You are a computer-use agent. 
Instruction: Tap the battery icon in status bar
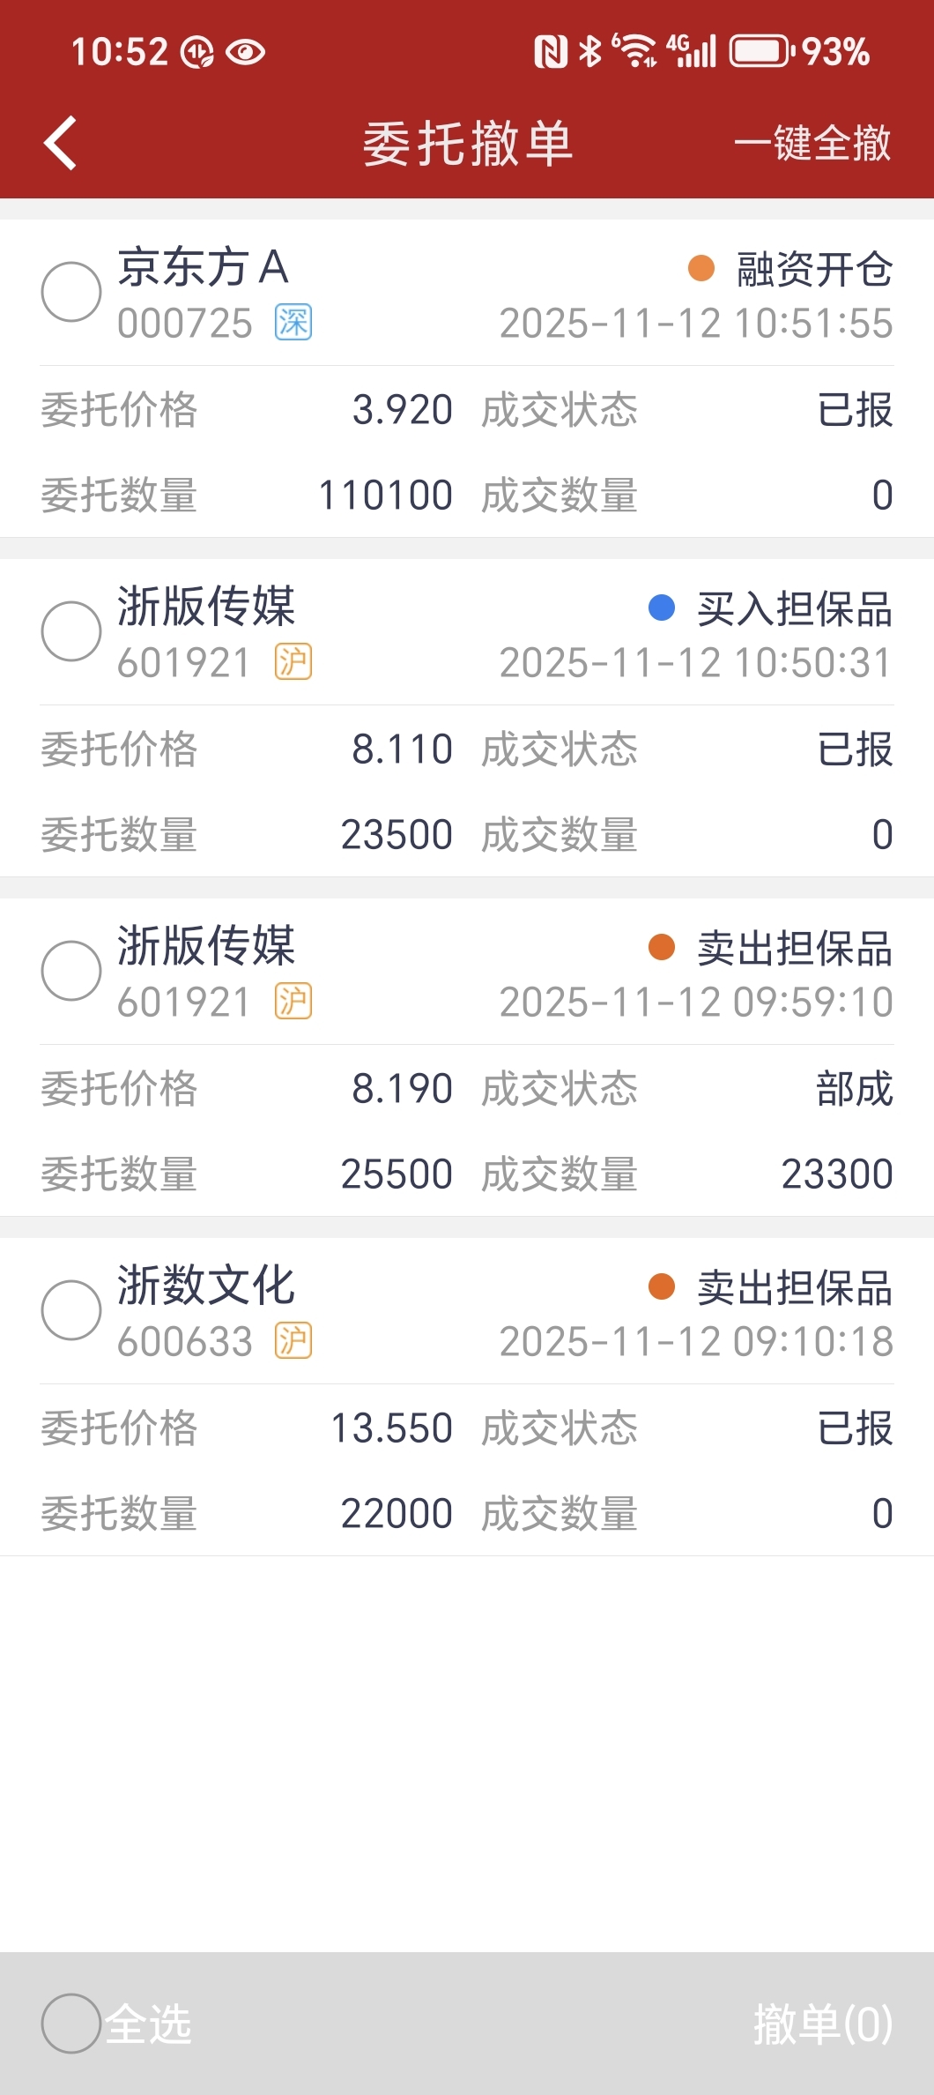(761, 51)
